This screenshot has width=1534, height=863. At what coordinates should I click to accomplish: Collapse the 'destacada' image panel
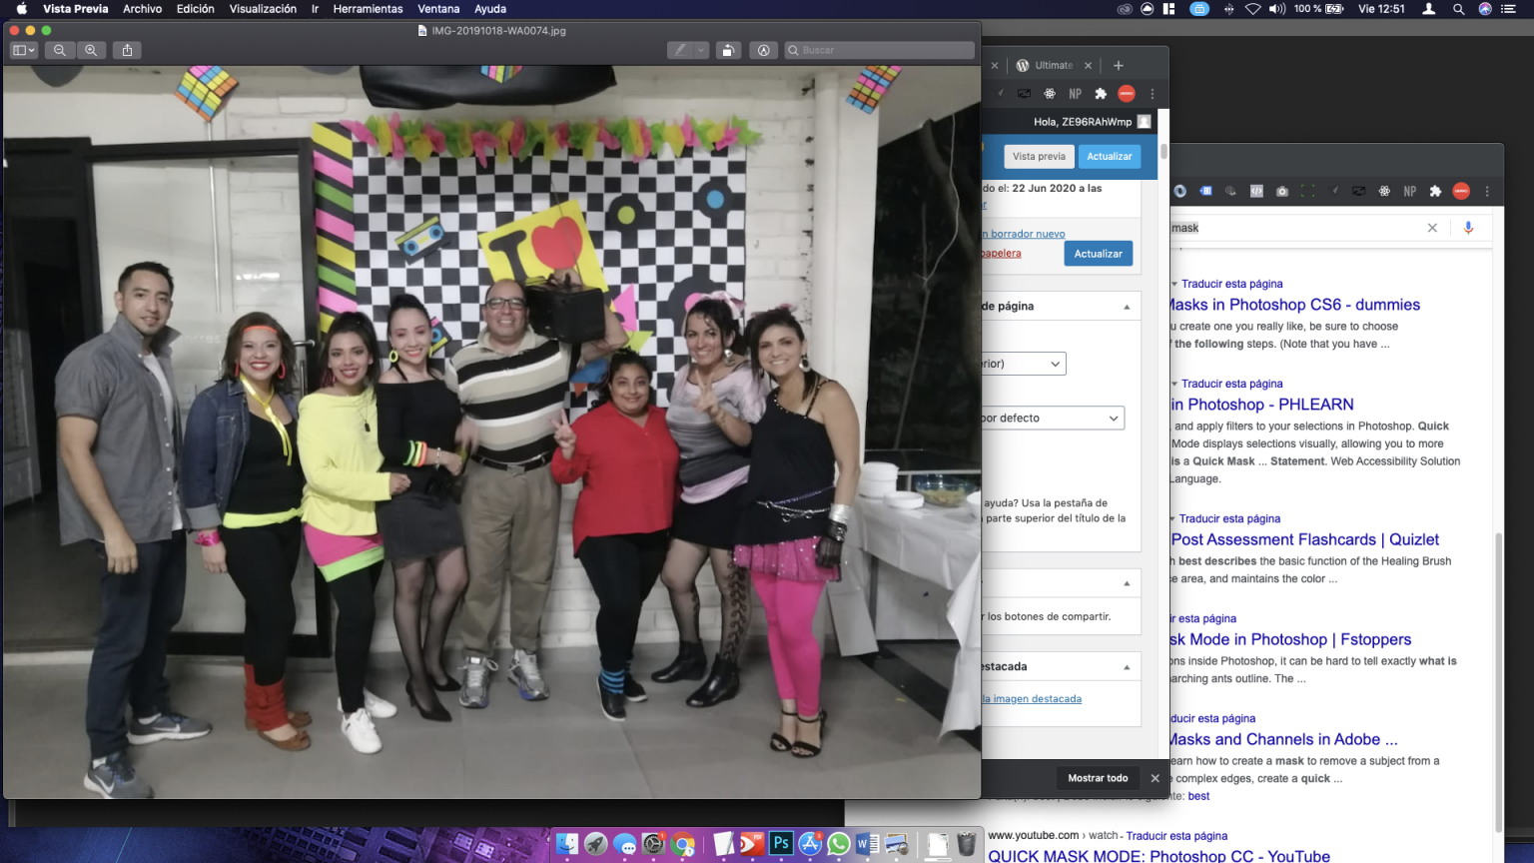(x=1127, y=667)
